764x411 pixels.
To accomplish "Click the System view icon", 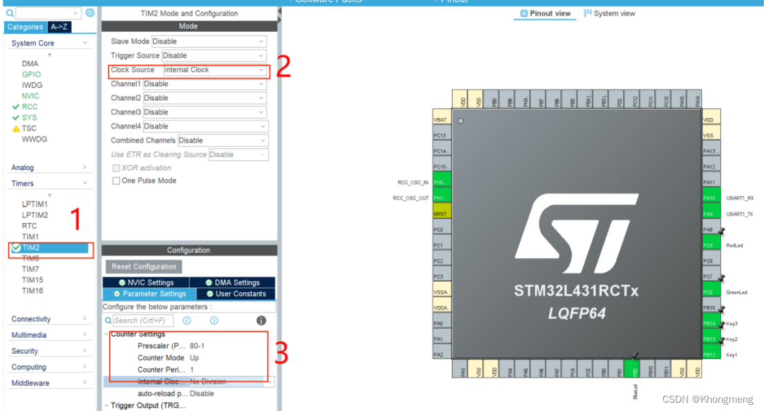I will (x=588, y=13).
